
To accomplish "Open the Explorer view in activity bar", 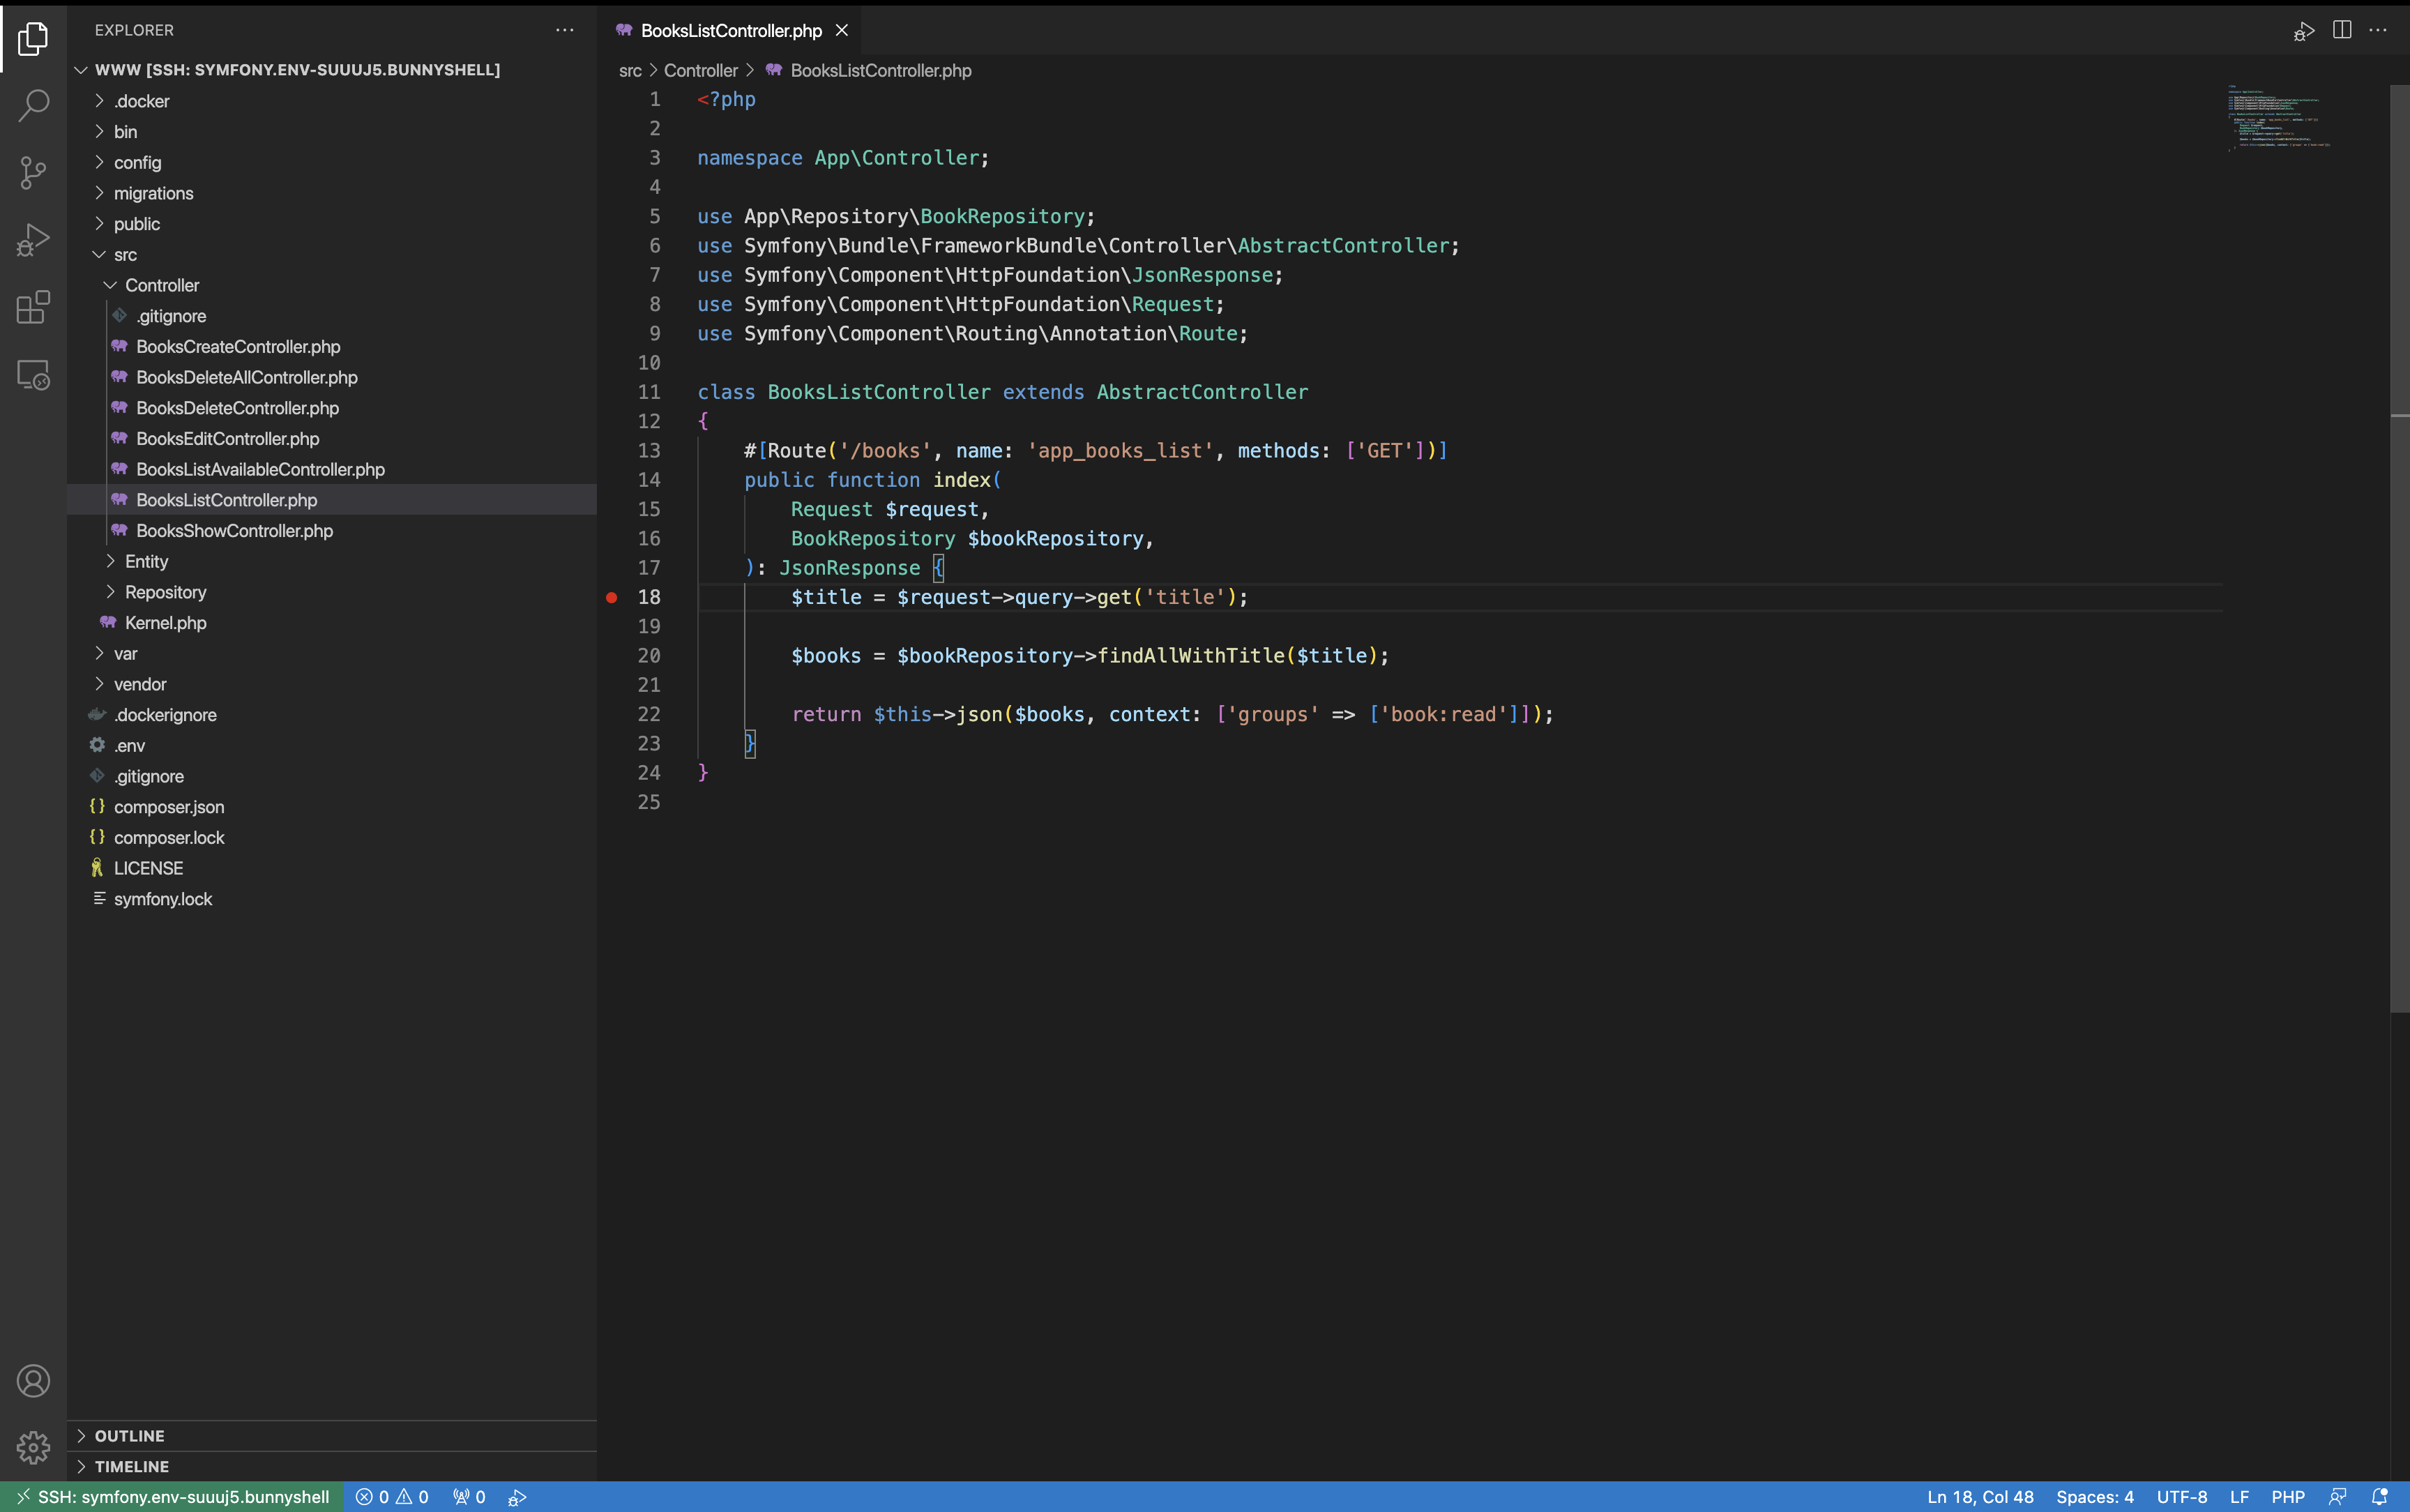I will tap(33, 39).
